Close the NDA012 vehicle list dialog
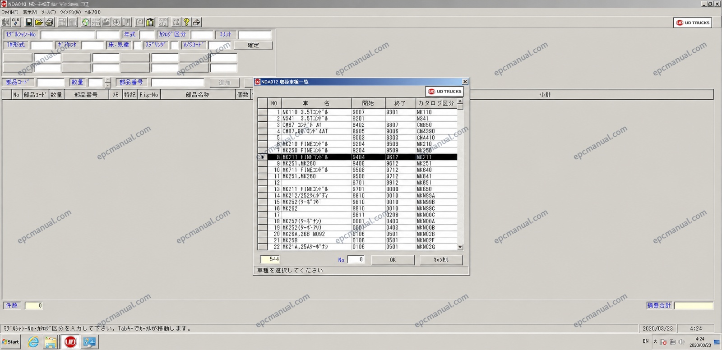The image size is (722, 350). pos(465,82)
